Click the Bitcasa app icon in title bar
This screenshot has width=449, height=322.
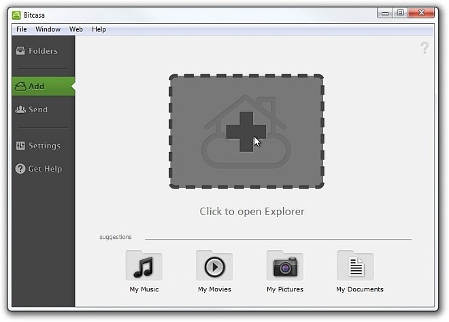tap(16, 13)
